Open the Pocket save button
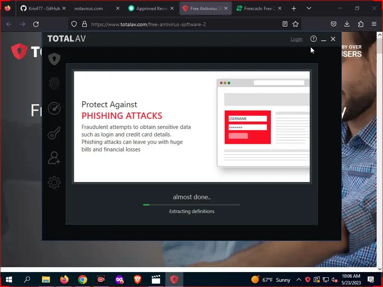The image size is (383, 287). point(333,24)
